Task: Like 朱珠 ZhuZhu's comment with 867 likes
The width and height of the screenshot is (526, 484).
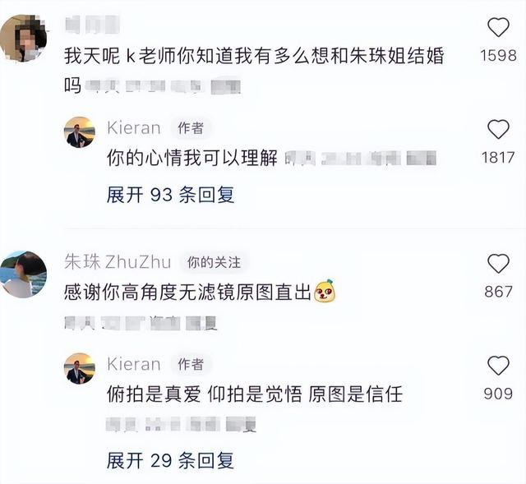Action: pos(498,263)
